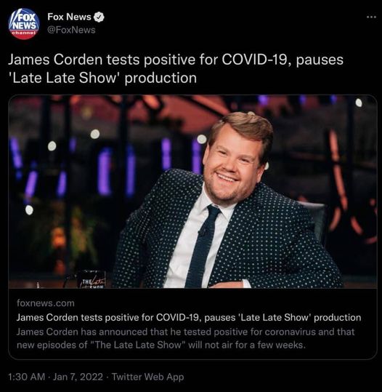Click the verified badge beside Fox News
The width and height of the screenshot is (382, 392).
(x=99, y=17)
